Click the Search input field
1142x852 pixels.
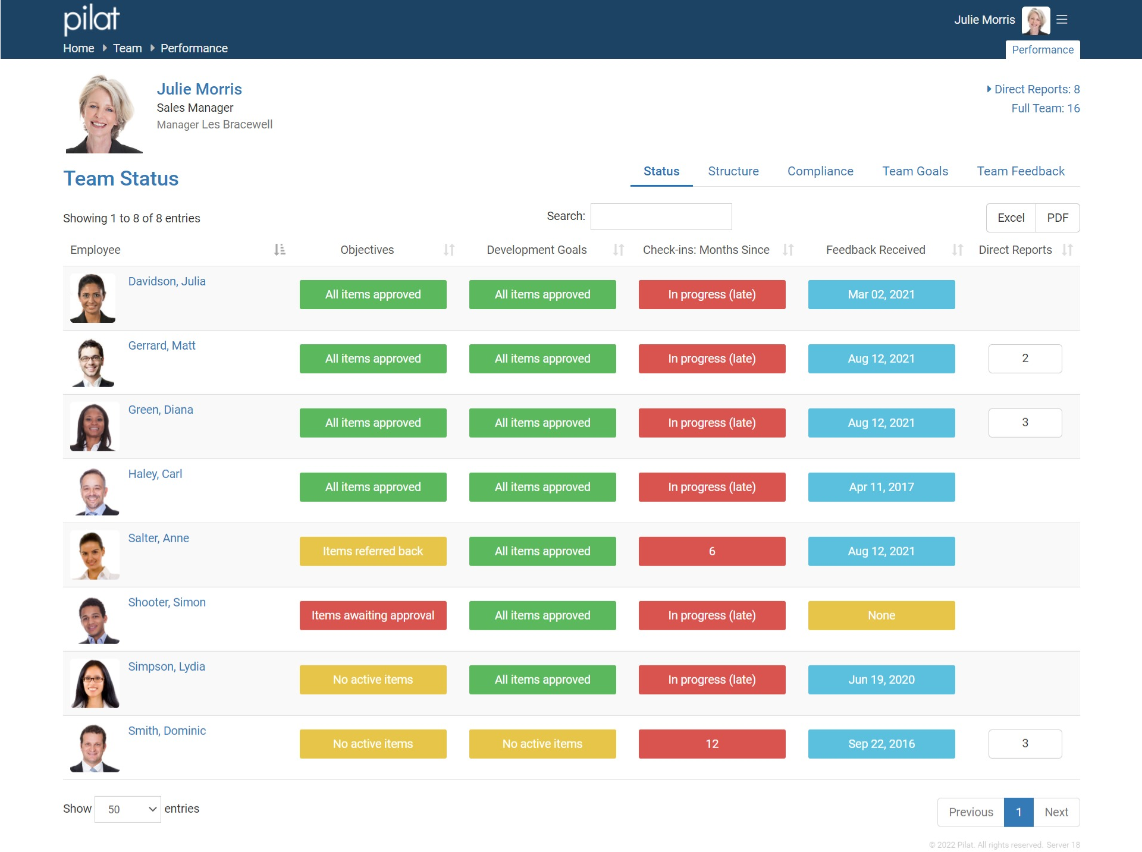click(661, 216)
